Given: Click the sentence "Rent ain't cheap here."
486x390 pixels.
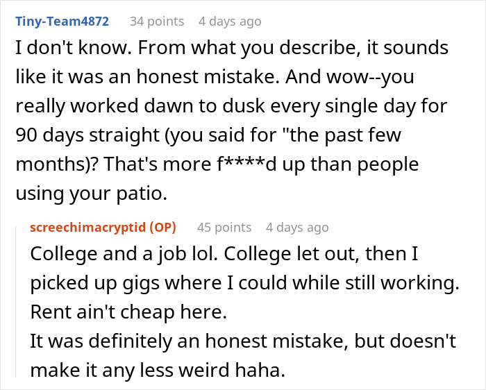Looking at the screenshot, I should click(128, 312).
